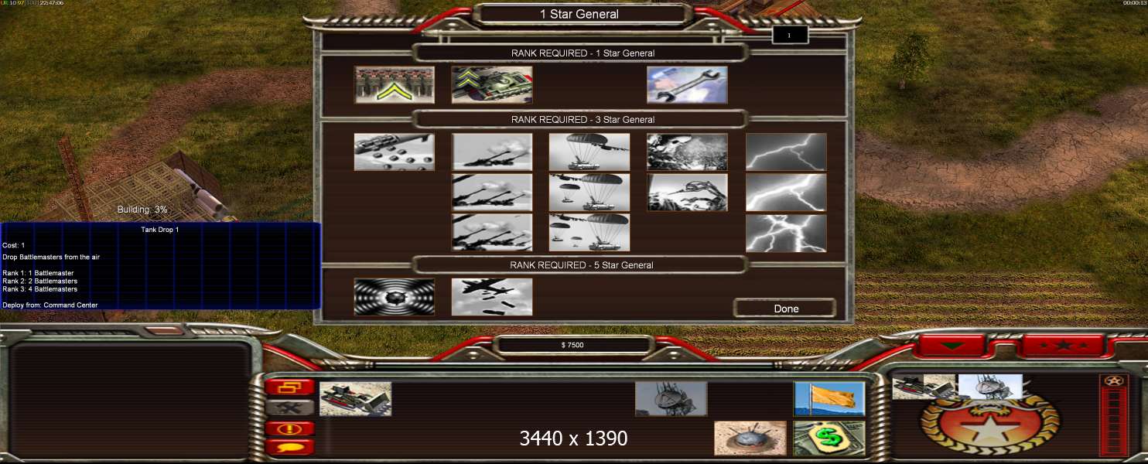Select the first hacker power icon
The image size is (1148, 464).
(687, 152)
